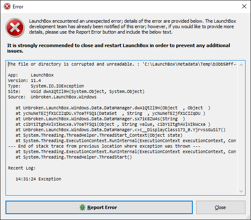Click the 14:31:24 Exception log entry
Screen dimensions: 251x220
(38, 179)
